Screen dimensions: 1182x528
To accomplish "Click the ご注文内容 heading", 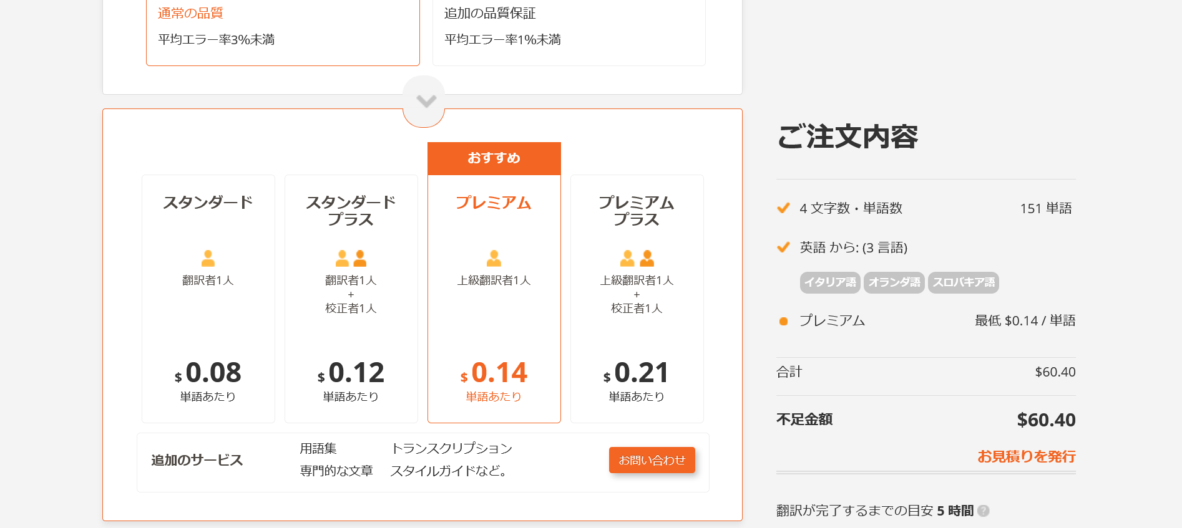I will 847,137.
